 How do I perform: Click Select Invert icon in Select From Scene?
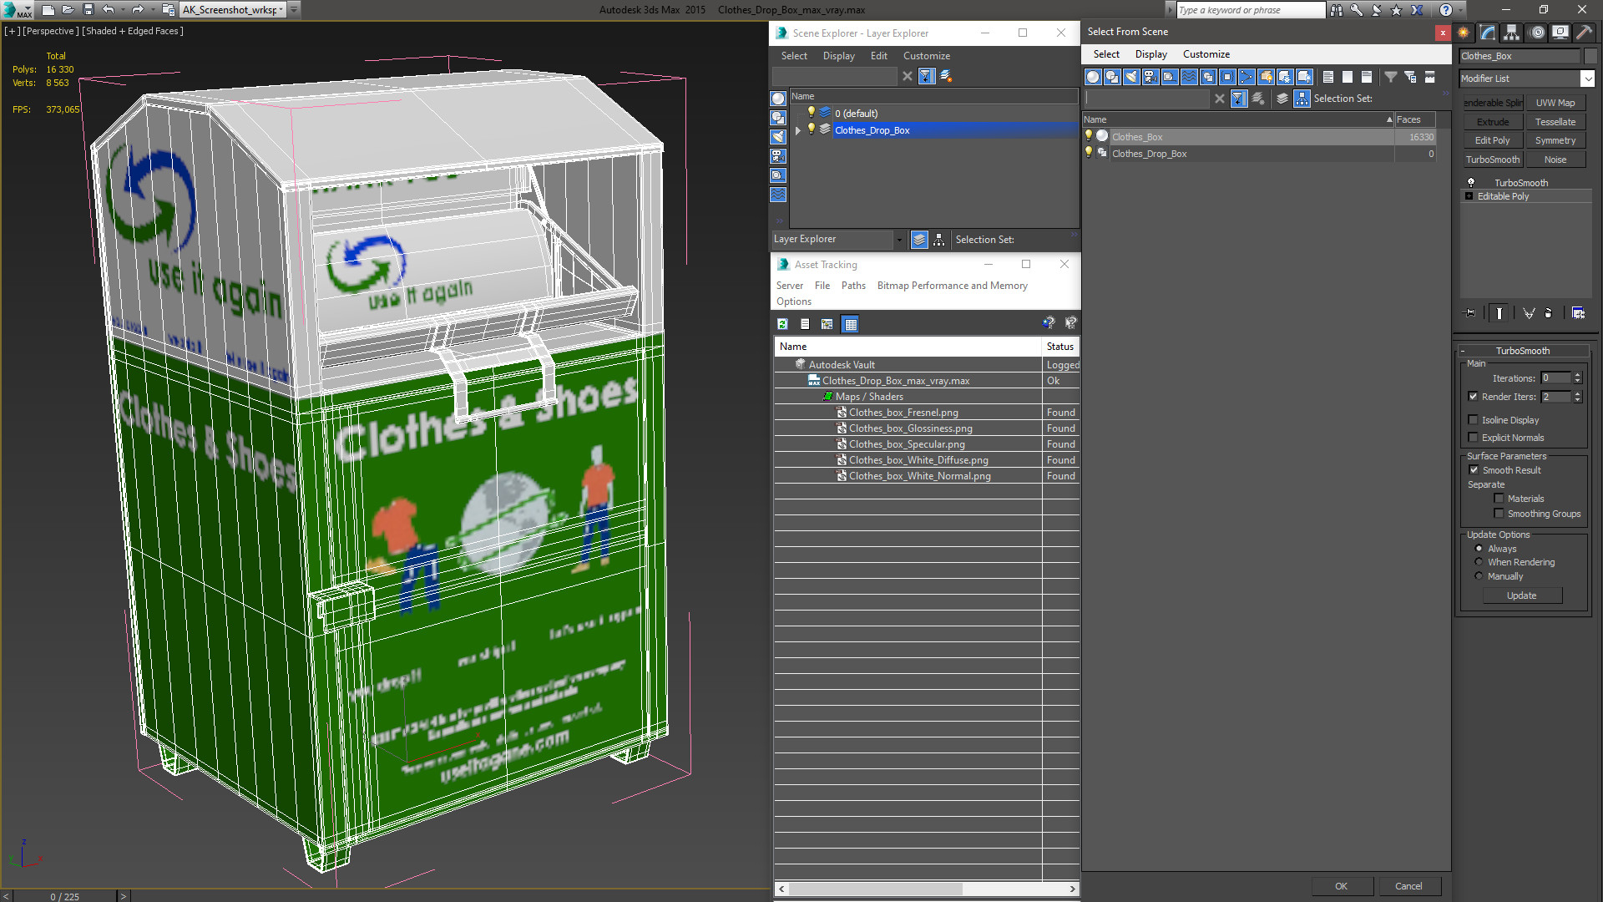click(1367, 77)
